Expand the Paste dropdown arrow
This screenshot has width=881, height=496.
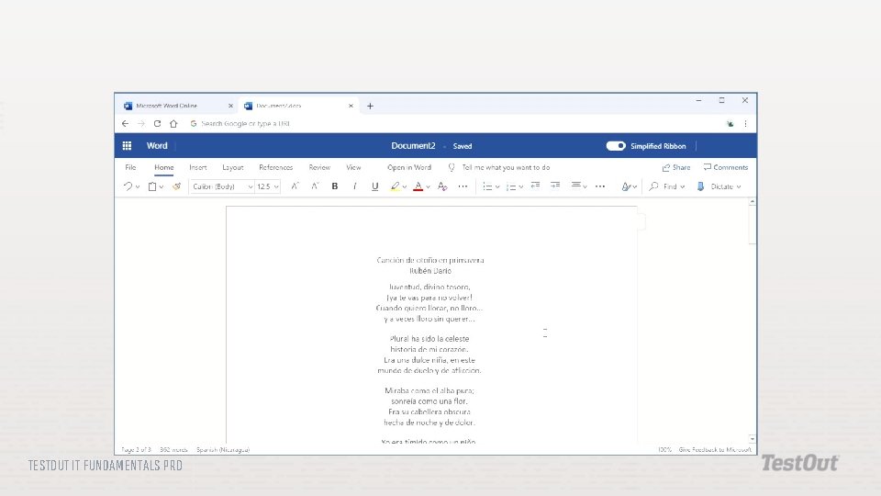162,186
